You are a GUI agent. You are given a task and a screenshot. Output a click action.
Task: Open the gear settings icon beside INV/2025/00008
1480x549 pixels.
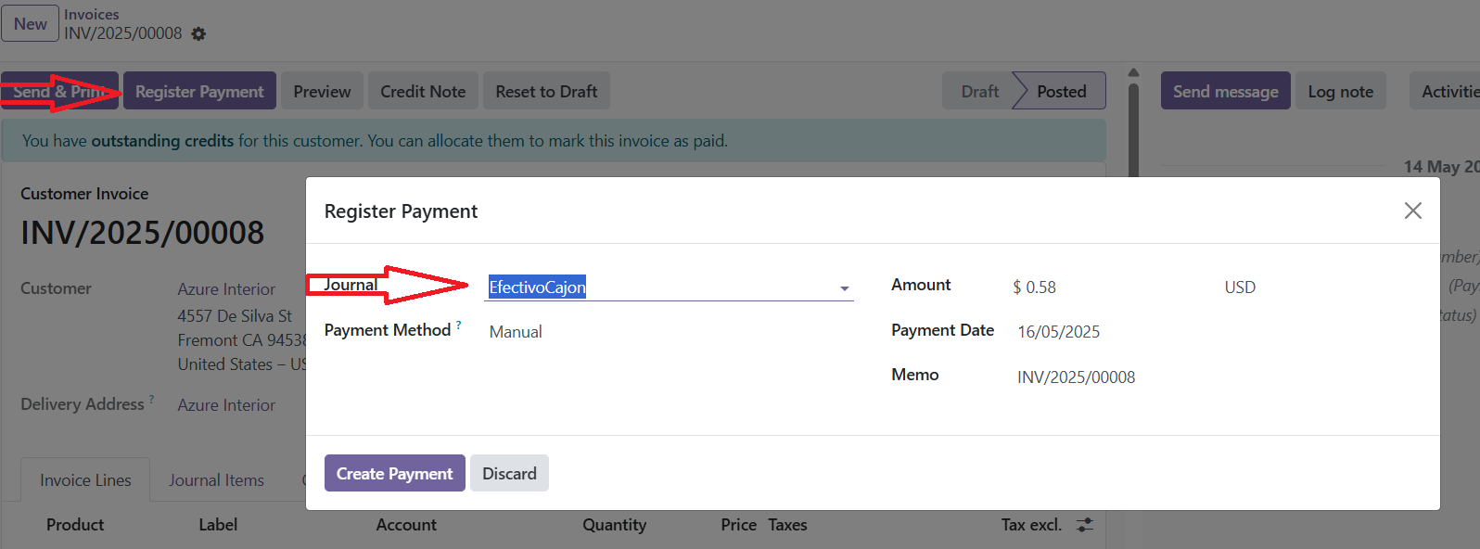coord(198,34)
